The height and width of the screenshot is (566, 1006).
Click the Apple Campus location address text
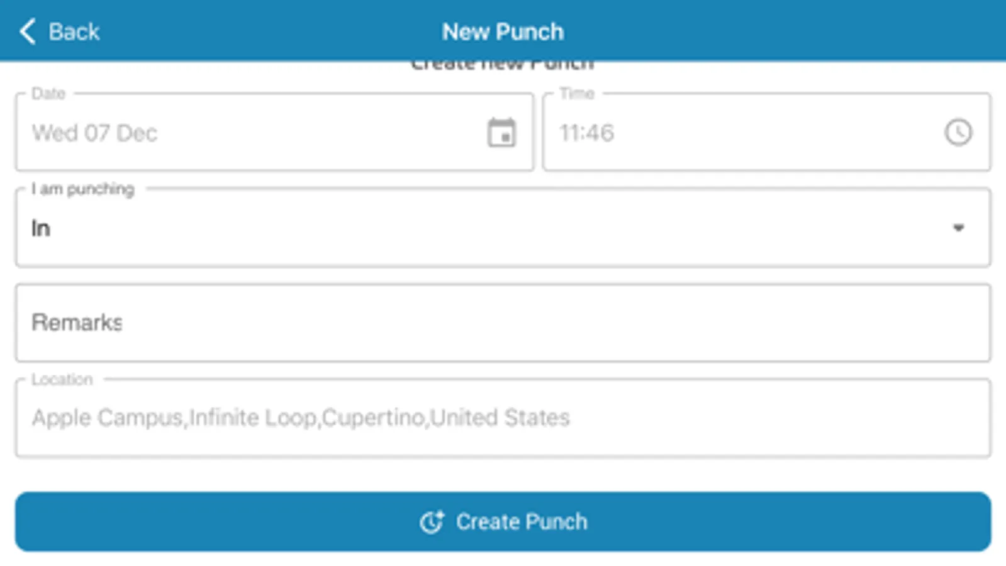click(301, 418)
